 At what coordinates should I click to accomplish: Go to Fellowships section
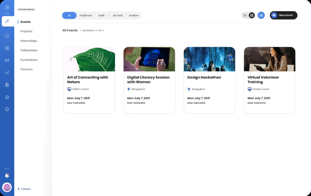tap(29, 50)
